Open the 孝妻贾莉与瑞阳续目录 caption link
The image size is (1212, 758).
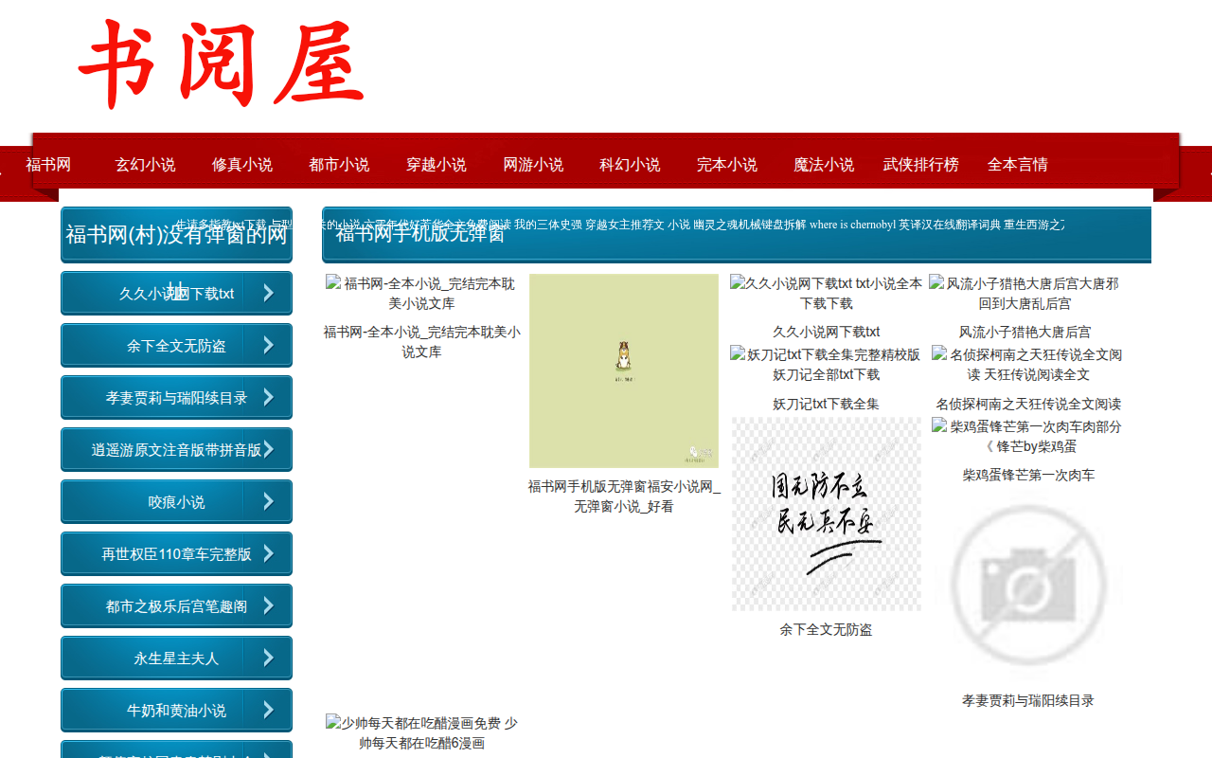(1028, 700)
